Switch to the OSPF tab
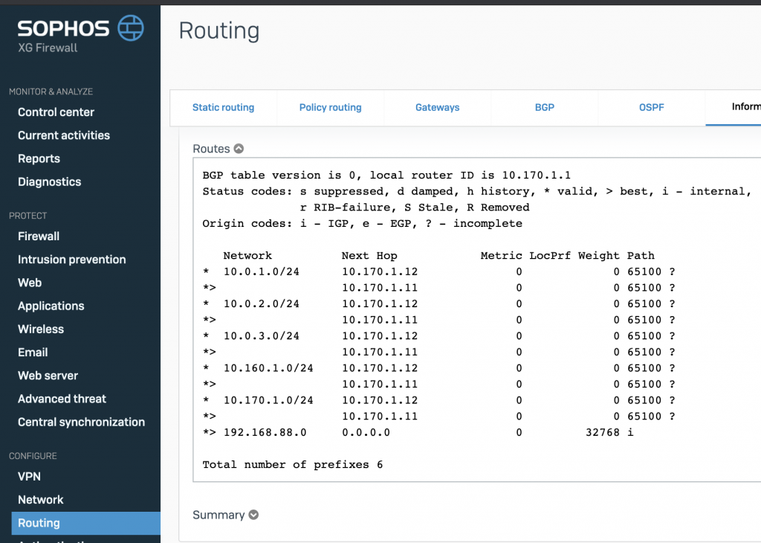761x543 pixels. tap(651, 107)
